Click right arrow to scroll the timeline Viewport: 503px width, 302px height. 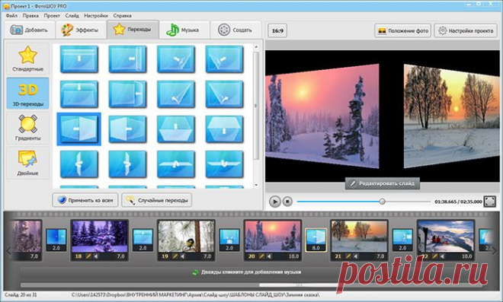click(495, 251)
